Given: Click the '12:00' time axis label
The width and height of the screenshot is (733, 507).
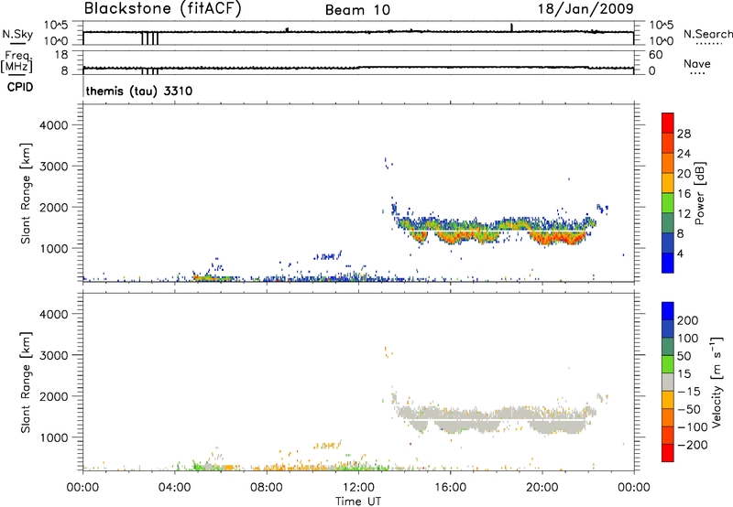Looking at the screenshot, I should tap(358, 488).
